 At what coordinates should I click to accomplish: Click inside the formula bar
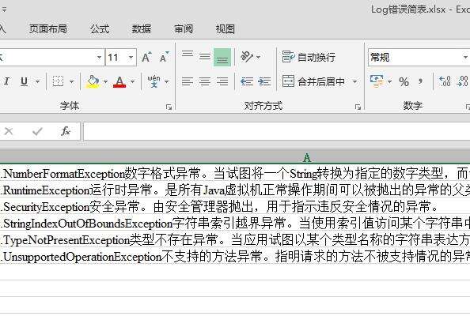point(277,131)
